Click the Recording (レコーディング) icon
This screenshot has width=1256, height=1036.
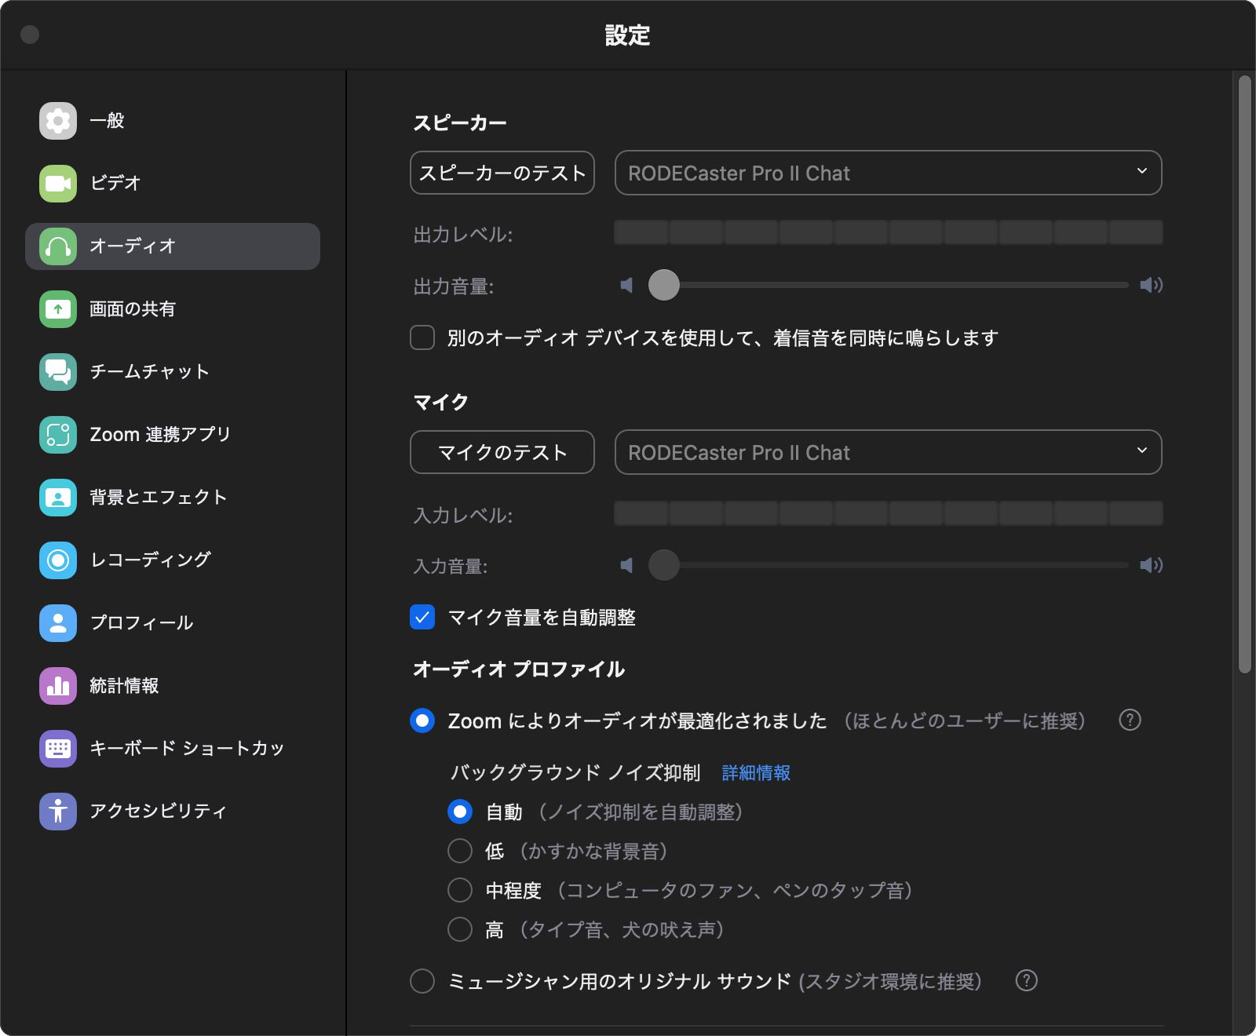tap(58, 560)
